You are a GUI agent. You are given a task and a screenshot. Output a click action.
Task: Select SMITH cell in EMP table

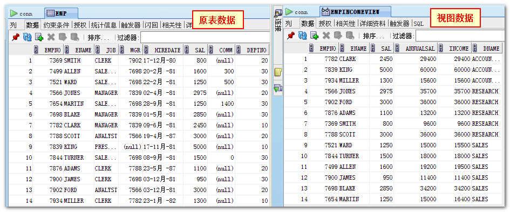[x=79, y=60]
